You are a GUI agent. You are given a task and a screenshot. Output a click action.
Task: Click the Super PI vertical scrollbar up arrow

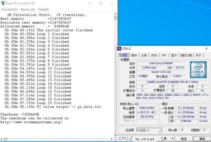pos(115,14)
